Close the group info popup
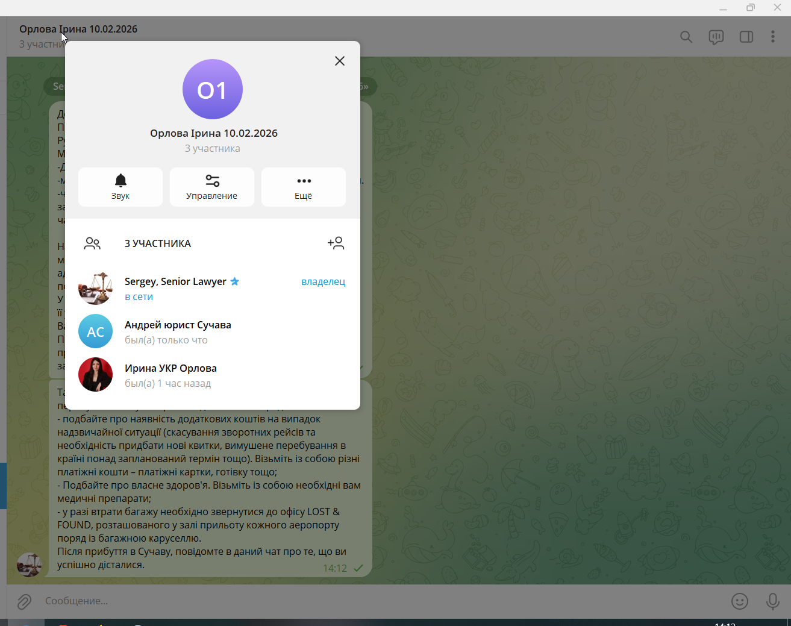The image size is (791, 626). pos(340,61)
